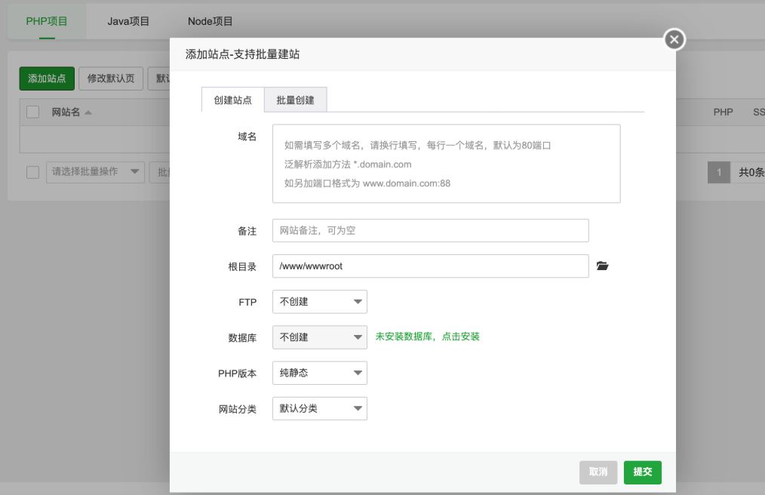The width and height of the screenshot is (765, 495).
Task: Click page number 1 in pagination
Action: [x=719, y=172]
